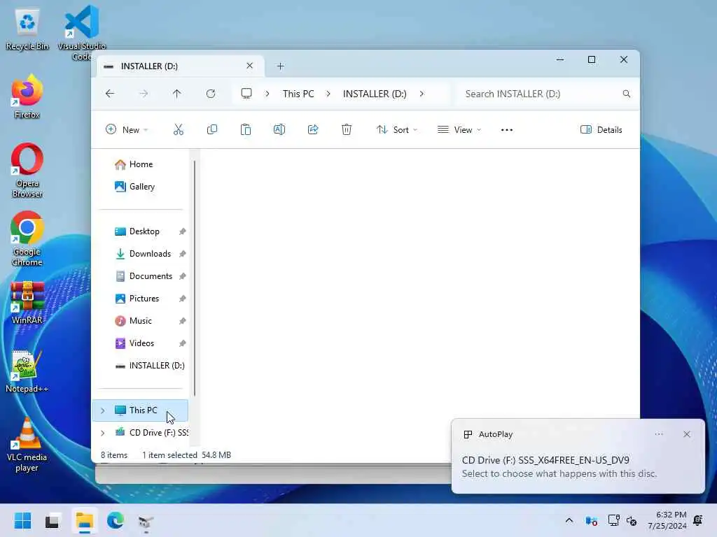Image resolution: width=717 pixels, height=537 pixels.
Task: Expand This PC in navigation pane
Action: 102,410
